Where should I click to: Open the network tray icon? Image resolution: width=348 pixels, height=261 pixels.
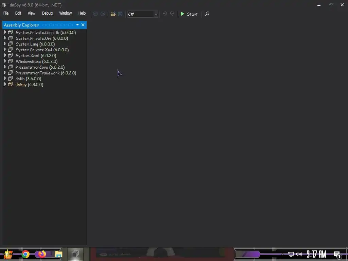click(291, 254)
